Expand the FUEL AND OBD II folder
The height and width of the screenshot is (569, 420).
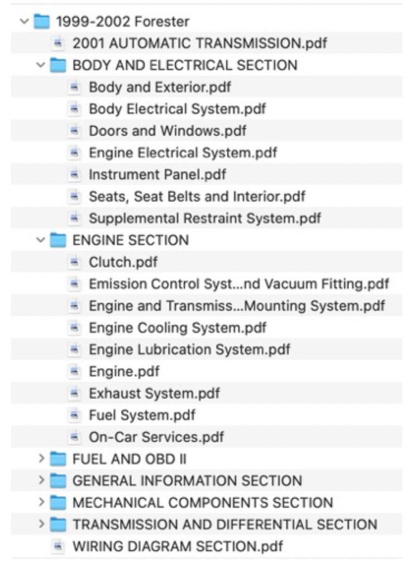[x=41, y=459]
